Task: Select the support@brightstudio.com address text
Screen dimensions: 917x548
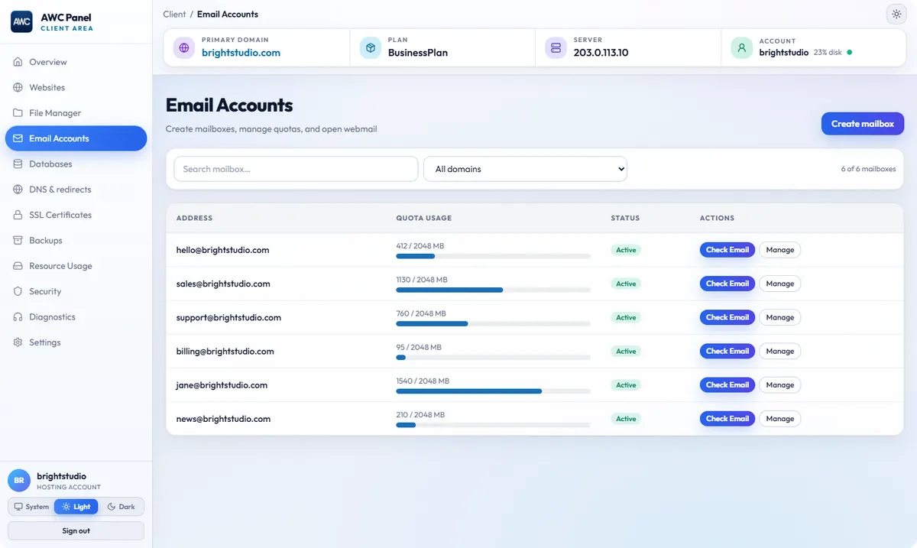Action: [x=228, y=317]
